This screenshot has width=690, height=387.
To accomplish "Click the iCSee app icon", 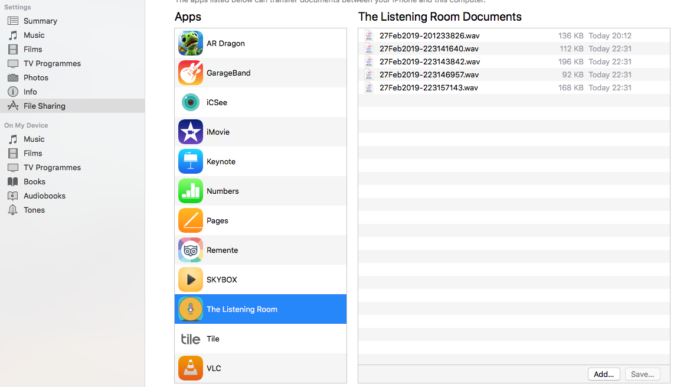I will tap(190, 102).
